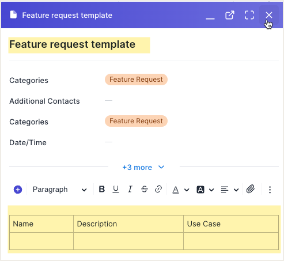Click the second Feature Request category tag
Image resolution: width=284 pixels, height=261 pixels.
[136, 121]
